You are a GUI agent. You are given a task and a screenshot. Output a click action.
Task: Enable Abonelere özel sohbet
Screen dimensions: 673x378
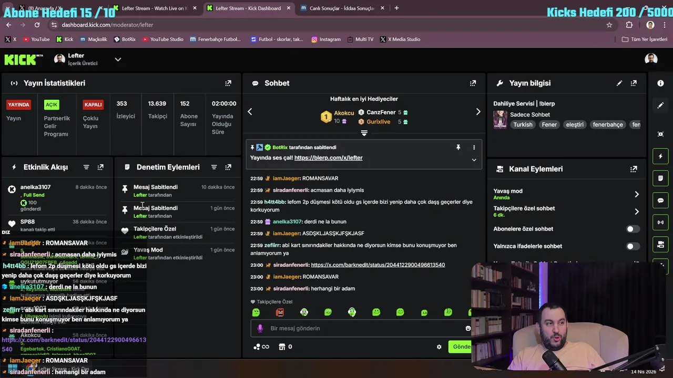633,229
